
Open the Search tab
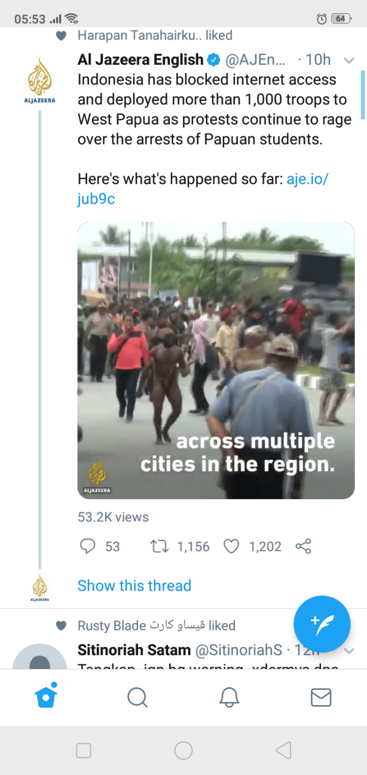point(137,698)
